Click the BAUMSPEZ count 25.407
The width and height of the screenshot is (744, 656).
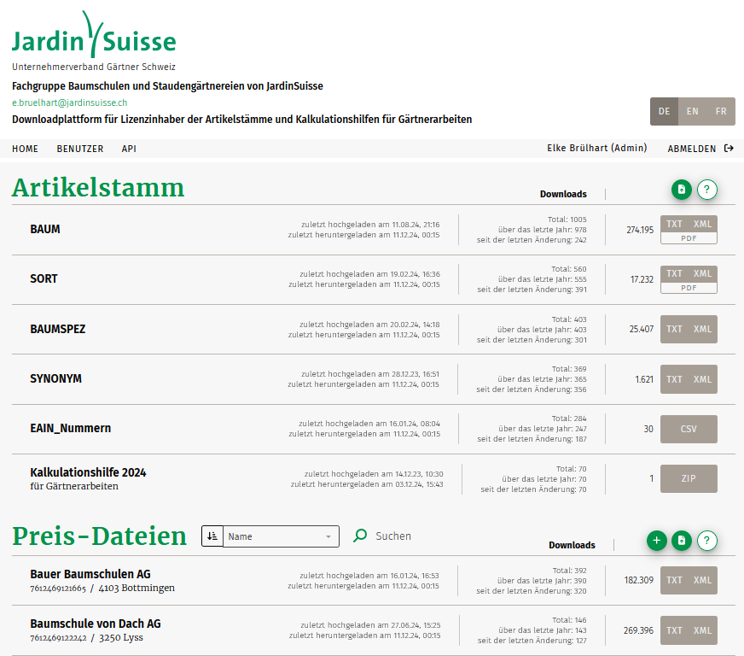click(641, 329)
